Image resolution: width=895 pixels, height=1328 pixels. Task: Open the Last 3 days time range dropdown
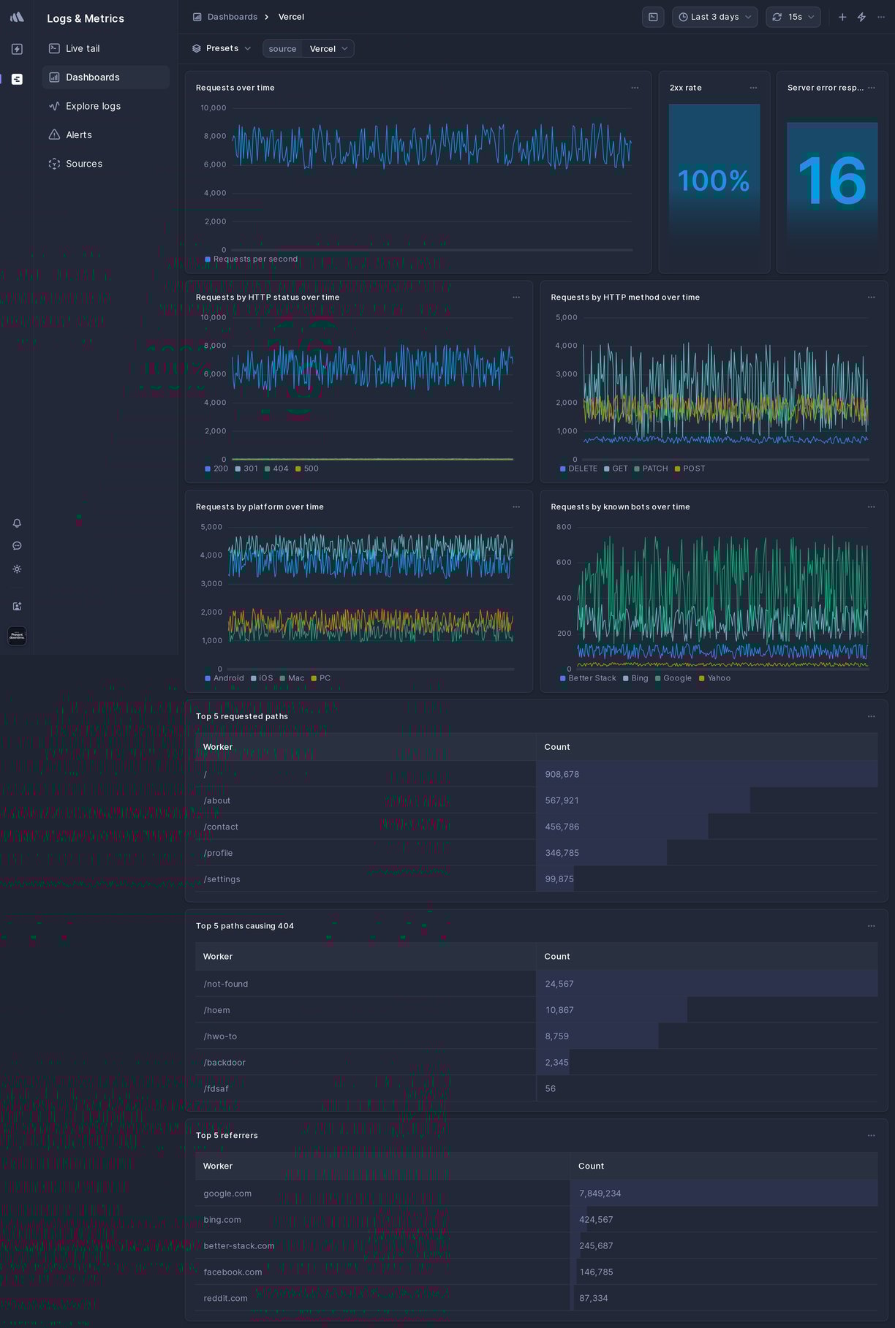pos(714,17)
